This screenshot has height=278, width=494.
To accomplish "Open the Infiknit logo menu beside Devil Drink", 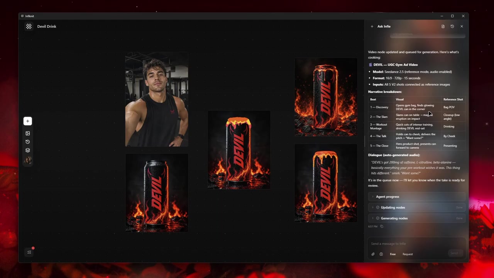I will click(x=29, y=26).
